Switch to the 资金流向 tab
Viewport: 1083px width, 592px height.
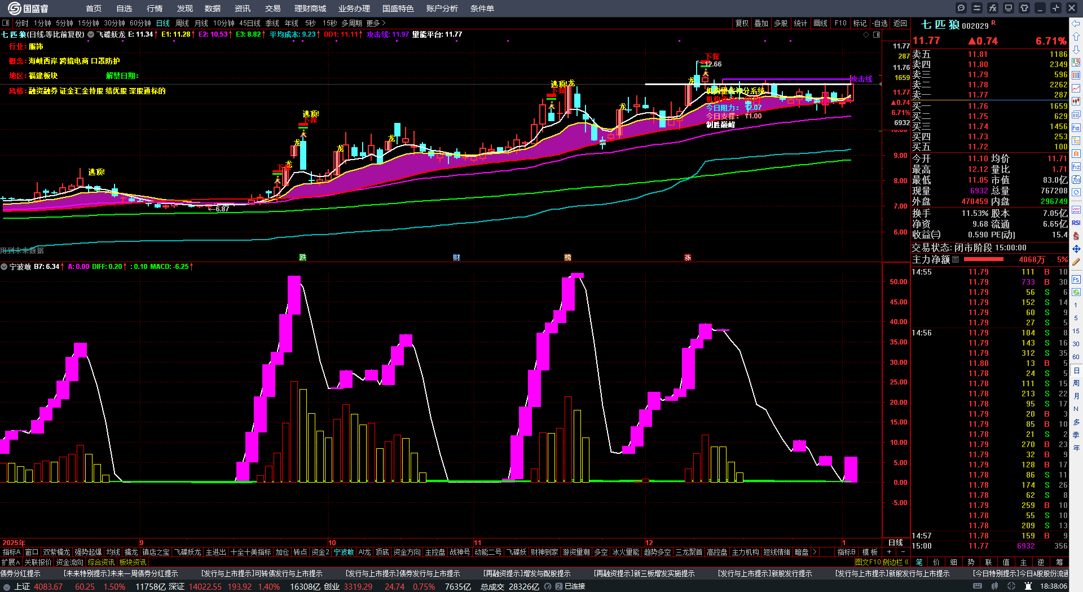pos(70,562)
